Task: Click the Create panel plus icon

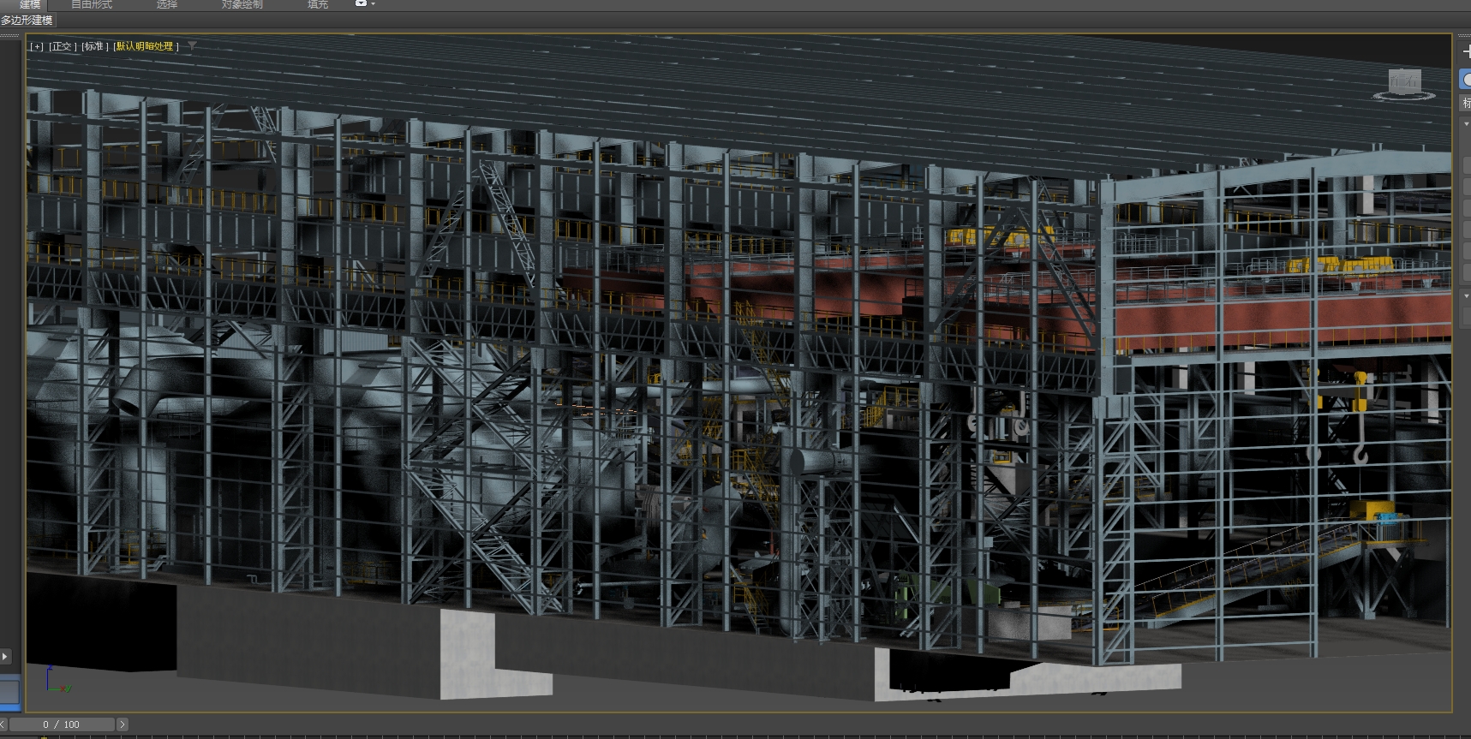Action: 1466,51
